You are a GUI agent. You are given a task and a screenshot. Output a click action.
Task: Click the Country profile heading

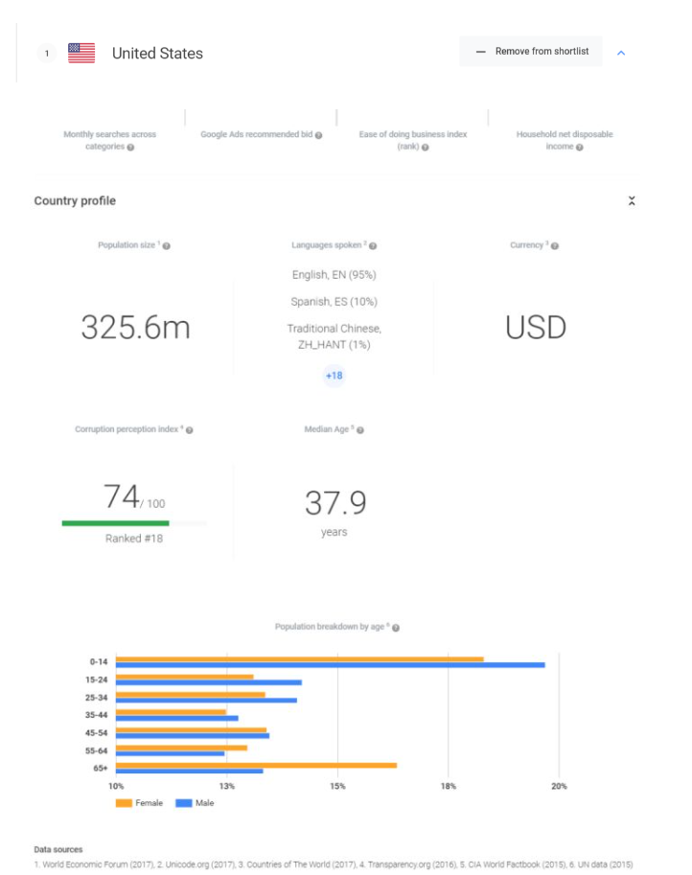[x=75, y=201]
